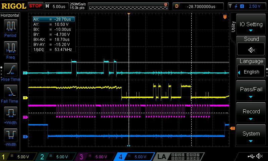Click the trigger source channel 4 badge

point(242,6)
